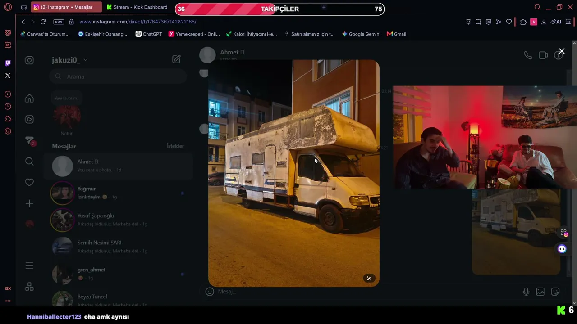Create a new Instagram post
Screen dimensions: 577x324
click(x=29, y=203)
